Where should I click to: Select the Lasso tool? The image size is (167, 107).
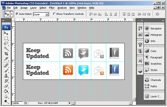click(x=6, y=44)
